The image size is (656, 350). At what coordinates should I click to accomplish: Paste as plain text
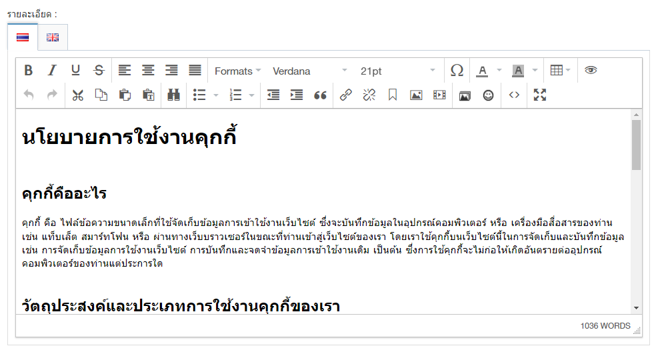148,95
